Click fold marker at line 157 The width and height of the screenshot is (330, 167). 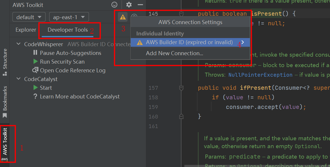pos(181,88)
